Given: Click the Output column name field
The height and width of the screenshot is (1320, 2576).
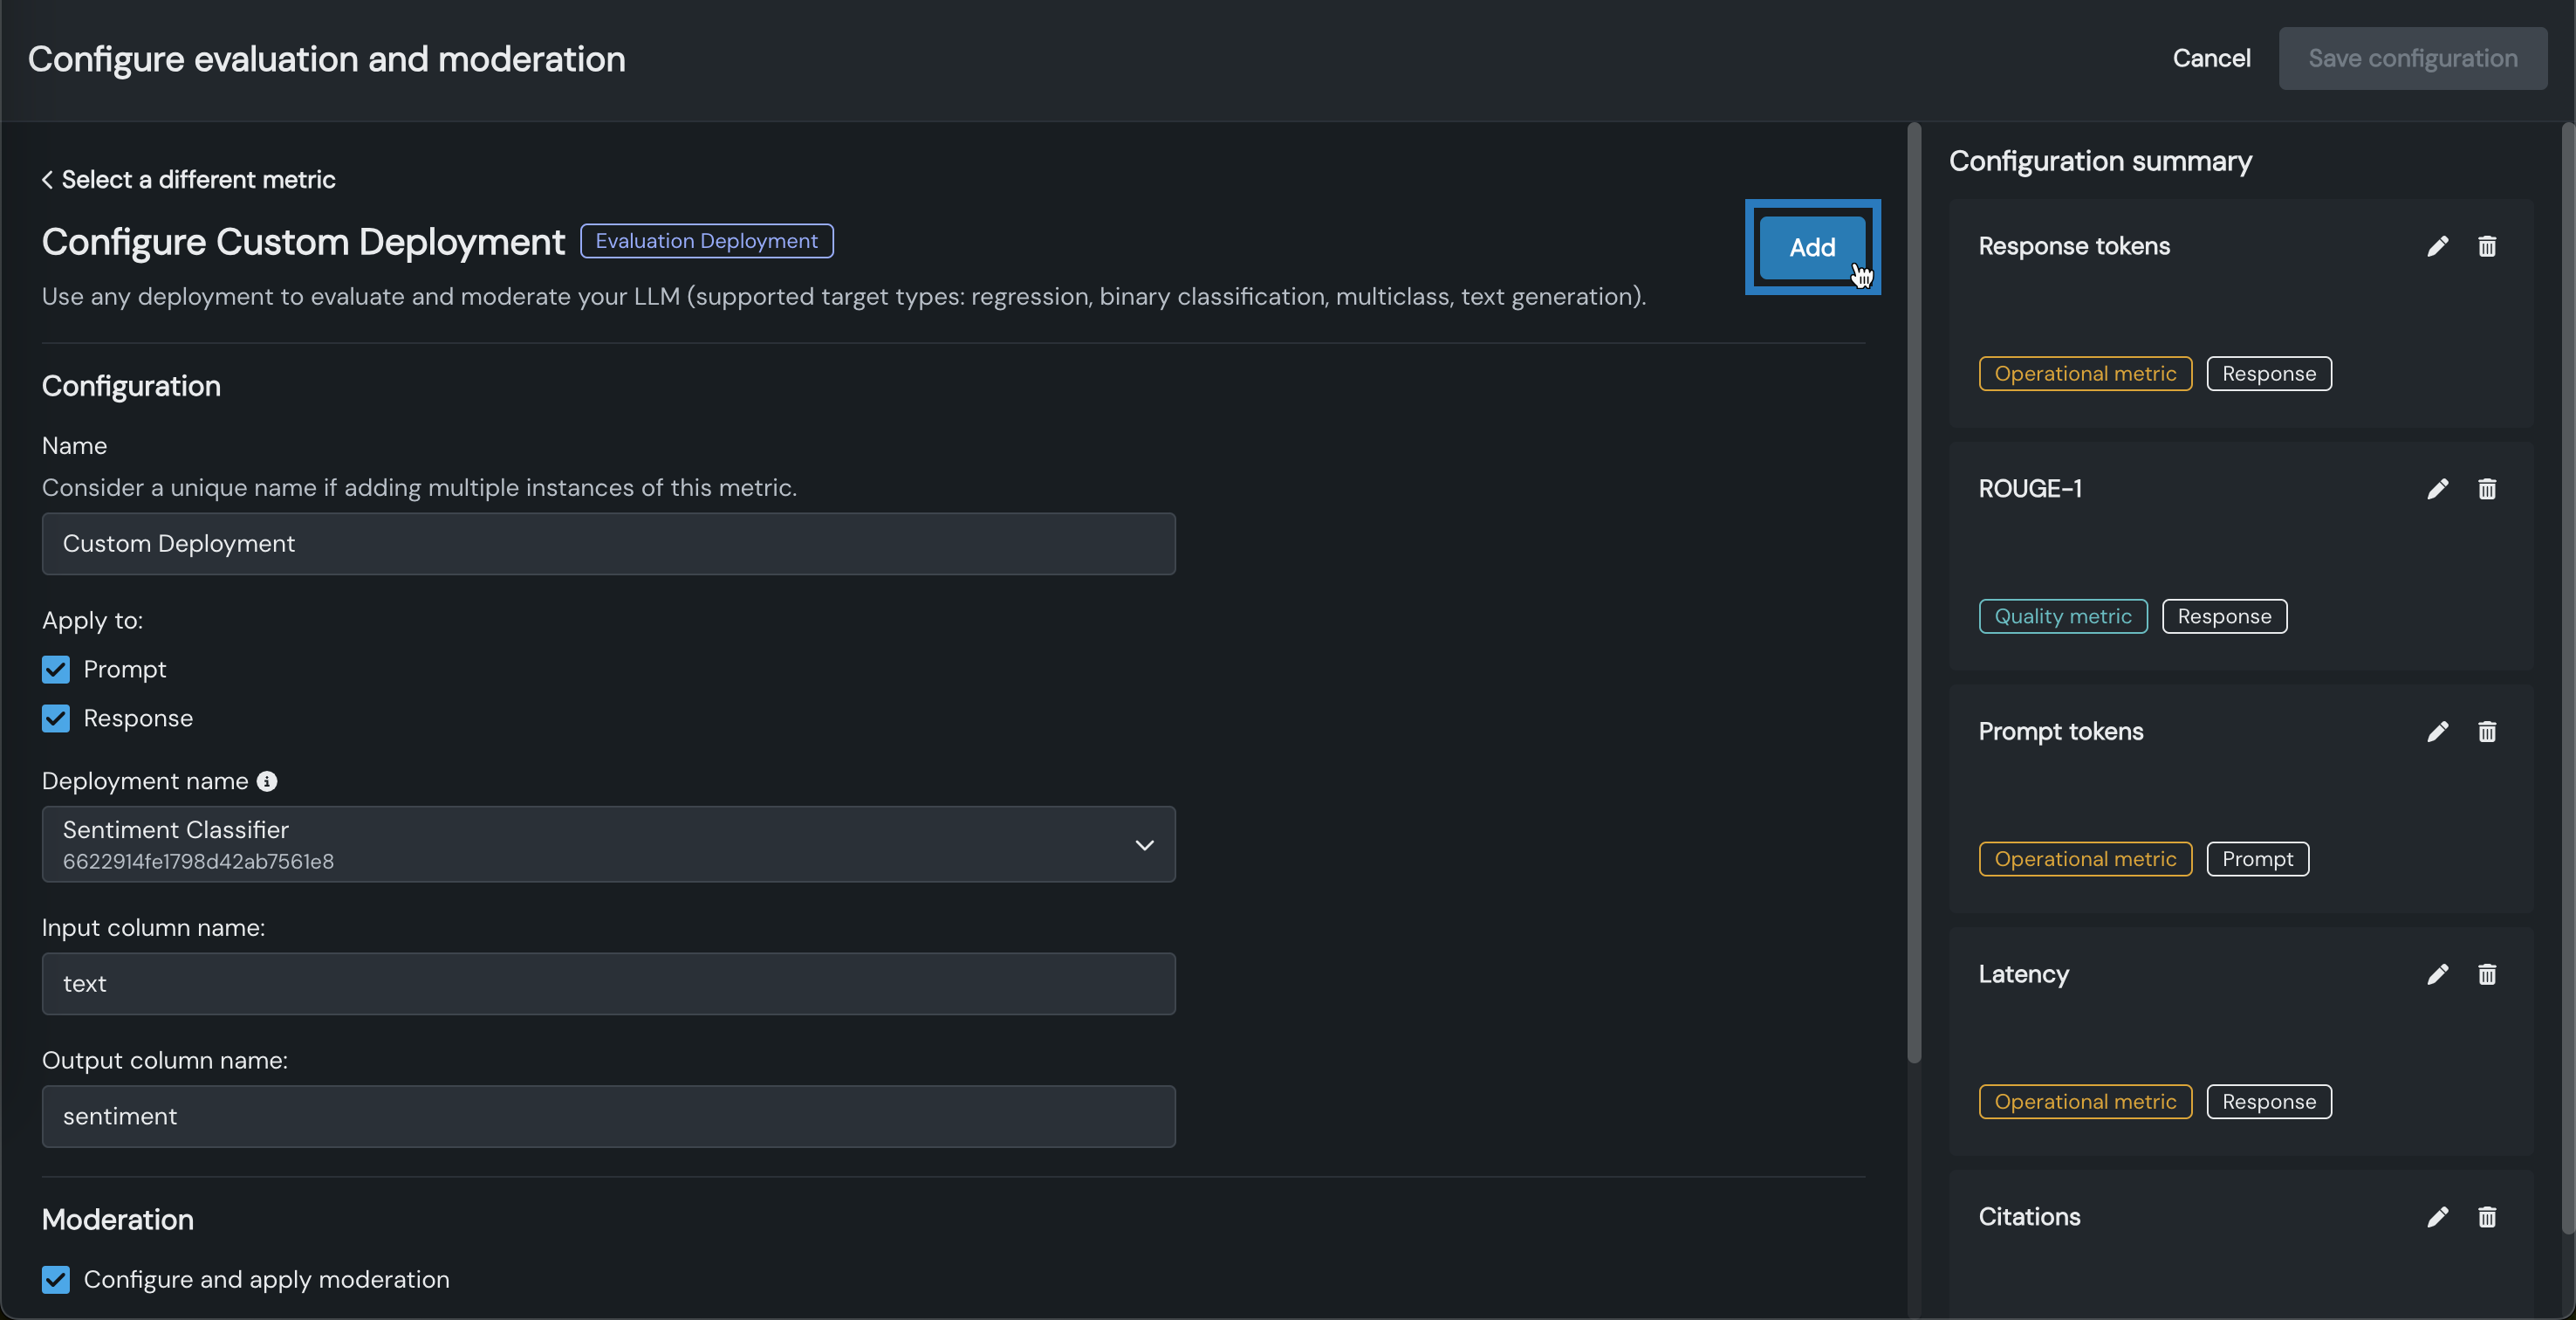Looking at the screenshot, I should click(608, 1116).
